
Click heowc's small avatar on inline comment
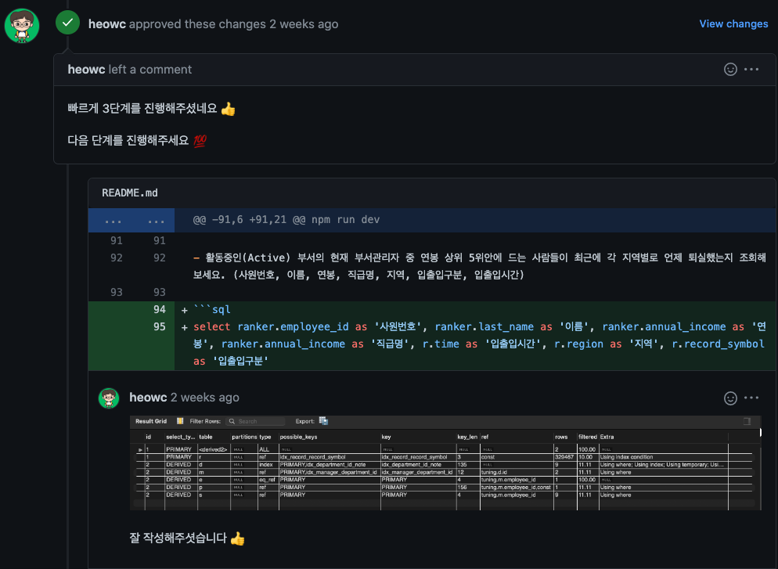point(109,398)
